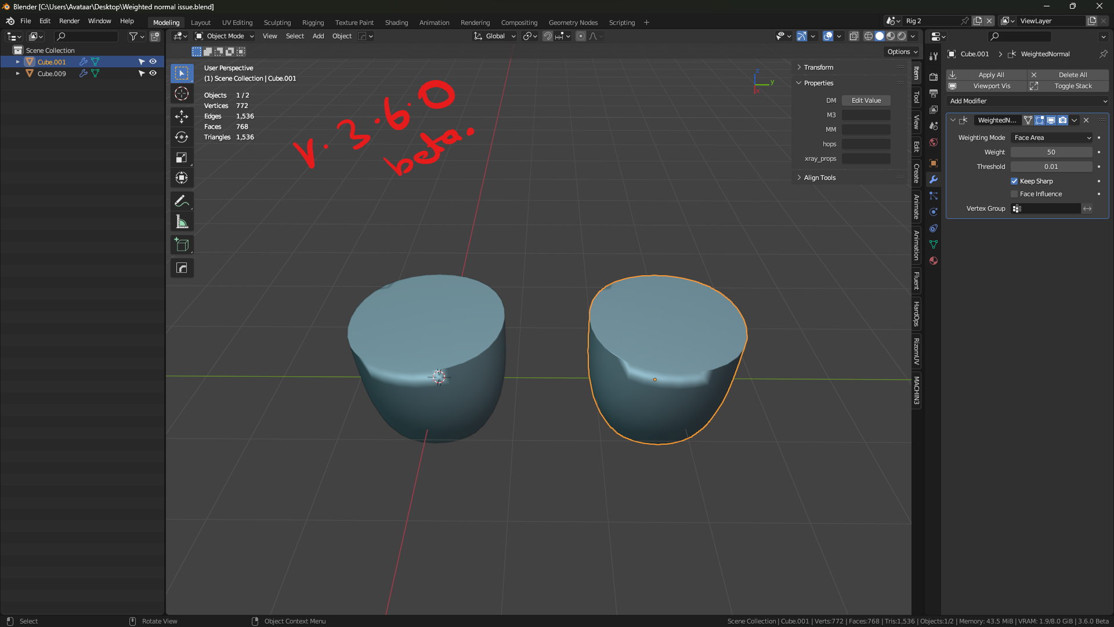Select the Add Cube tool

tap(182, 244)
